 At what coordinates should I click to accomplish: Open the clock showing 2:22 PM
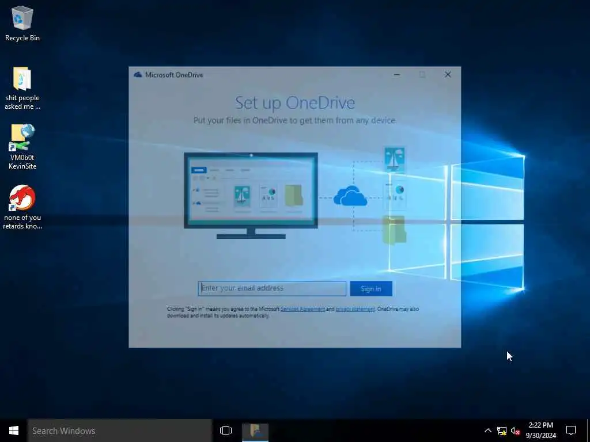point(540,430)
